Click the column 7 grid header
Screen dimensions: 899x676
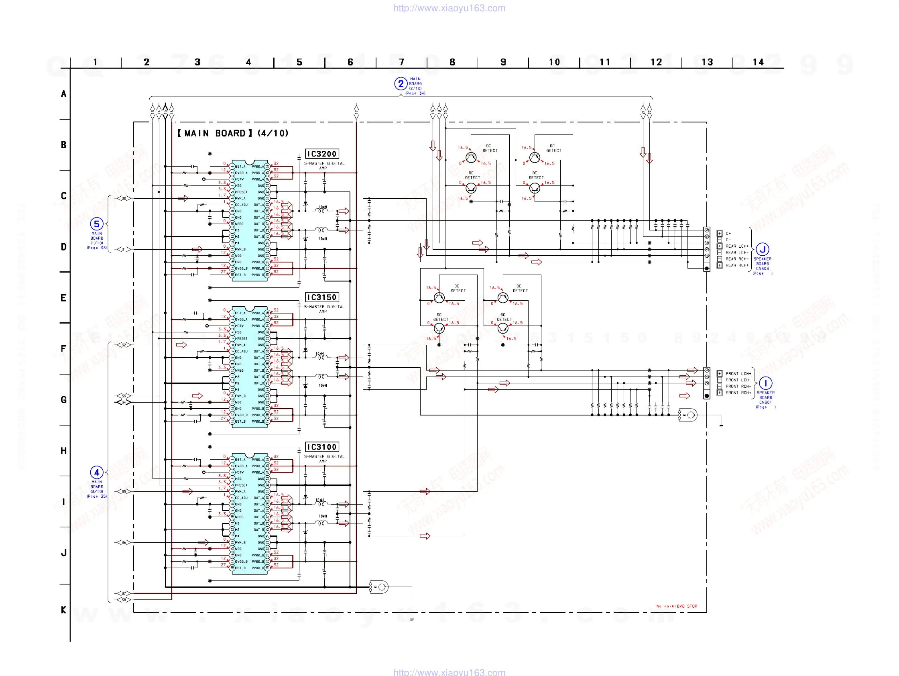coord(401,62)
